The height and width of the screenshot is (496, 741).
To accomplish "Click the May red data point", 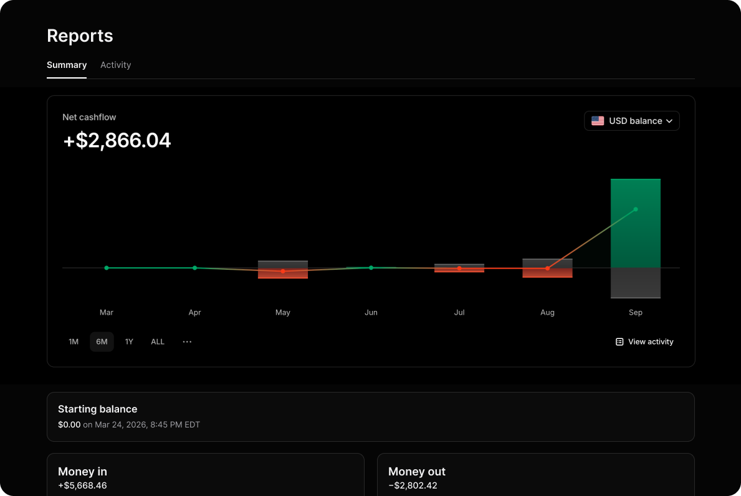I will (282, 271).
